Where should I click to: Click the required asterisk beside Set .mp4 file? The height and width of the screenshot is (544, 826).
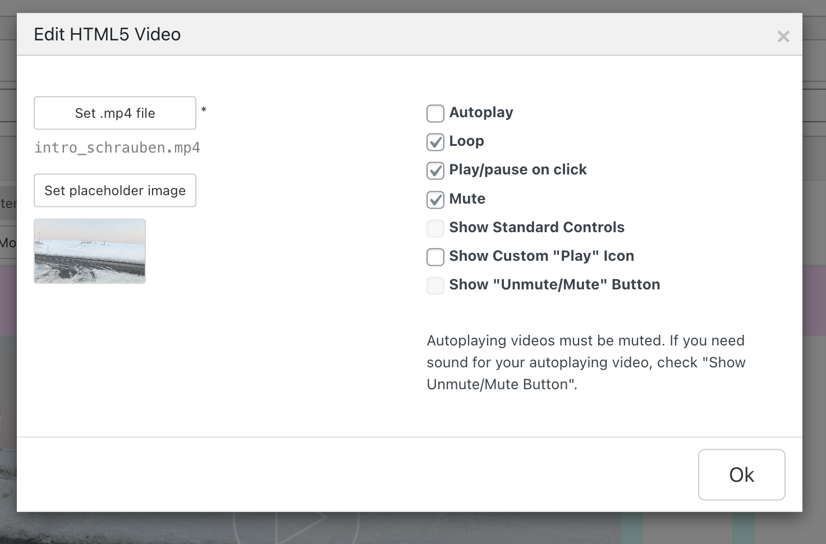pyautogui.click(x=203, y=110)
